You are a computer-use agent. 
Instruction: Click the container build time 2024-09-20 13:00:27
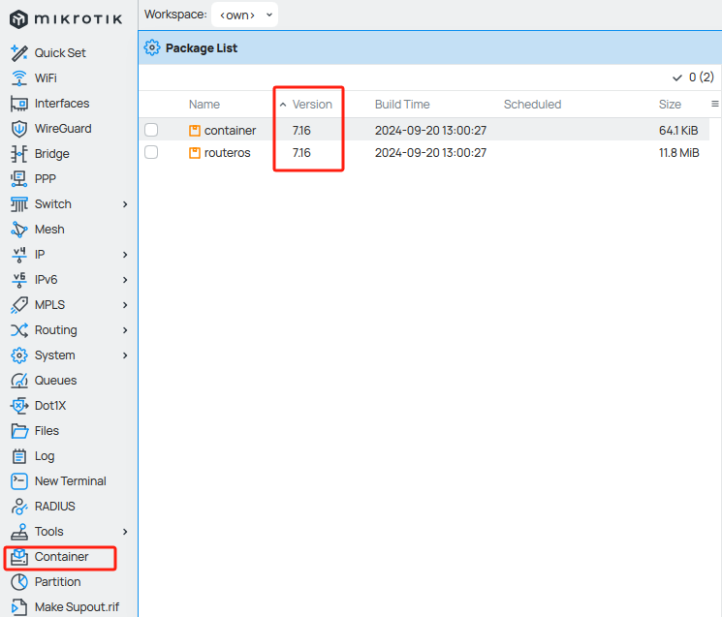(430, 131)
